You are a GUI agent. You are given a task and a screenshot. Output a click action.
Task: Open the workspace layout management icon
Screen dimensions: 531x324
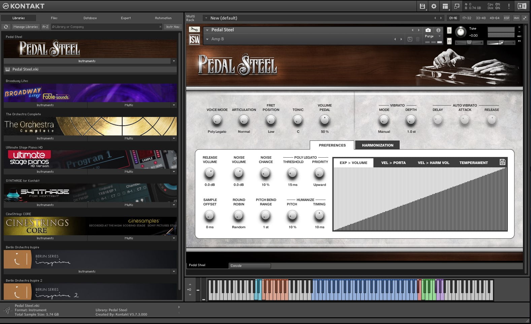click(x=445, y=6)
